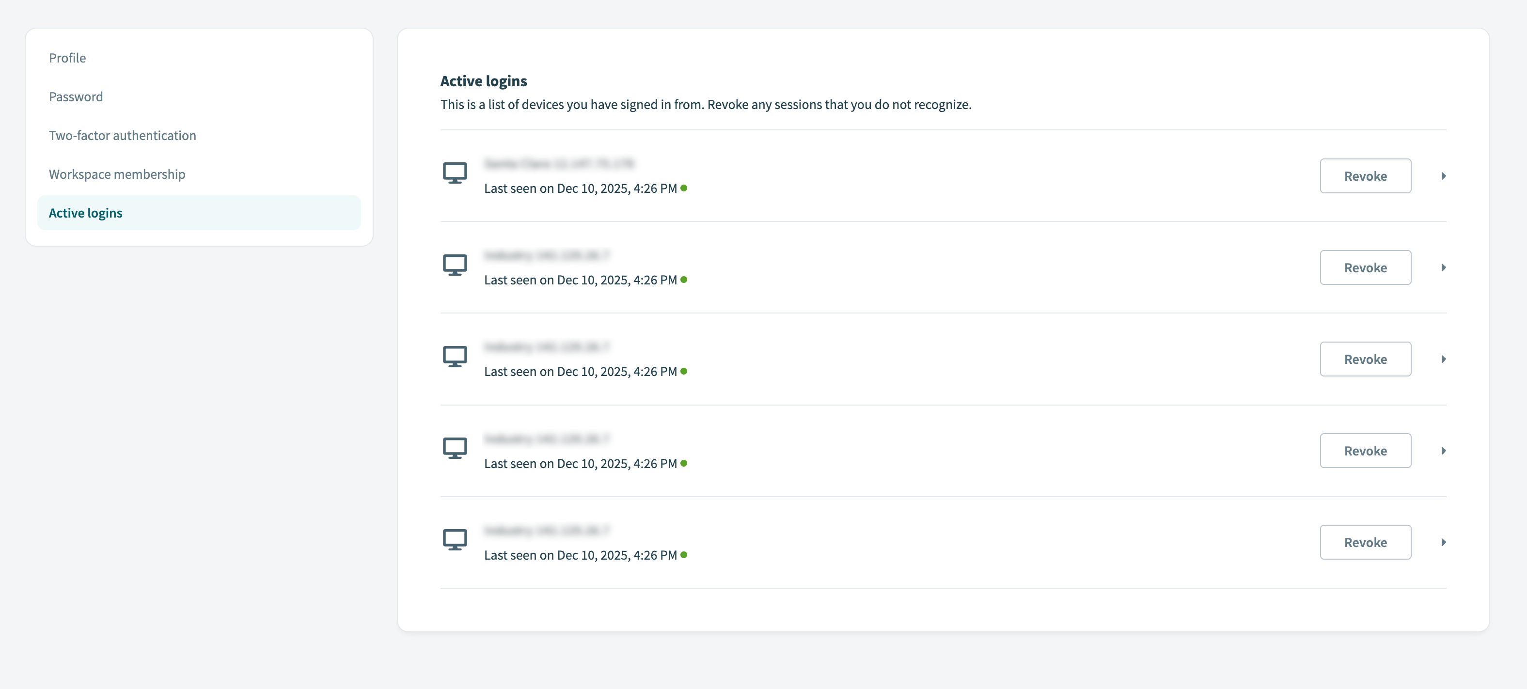This screenshot has height=689, width=1527.
Task: Open Workspace membership settings
Action: coord(117,173)
